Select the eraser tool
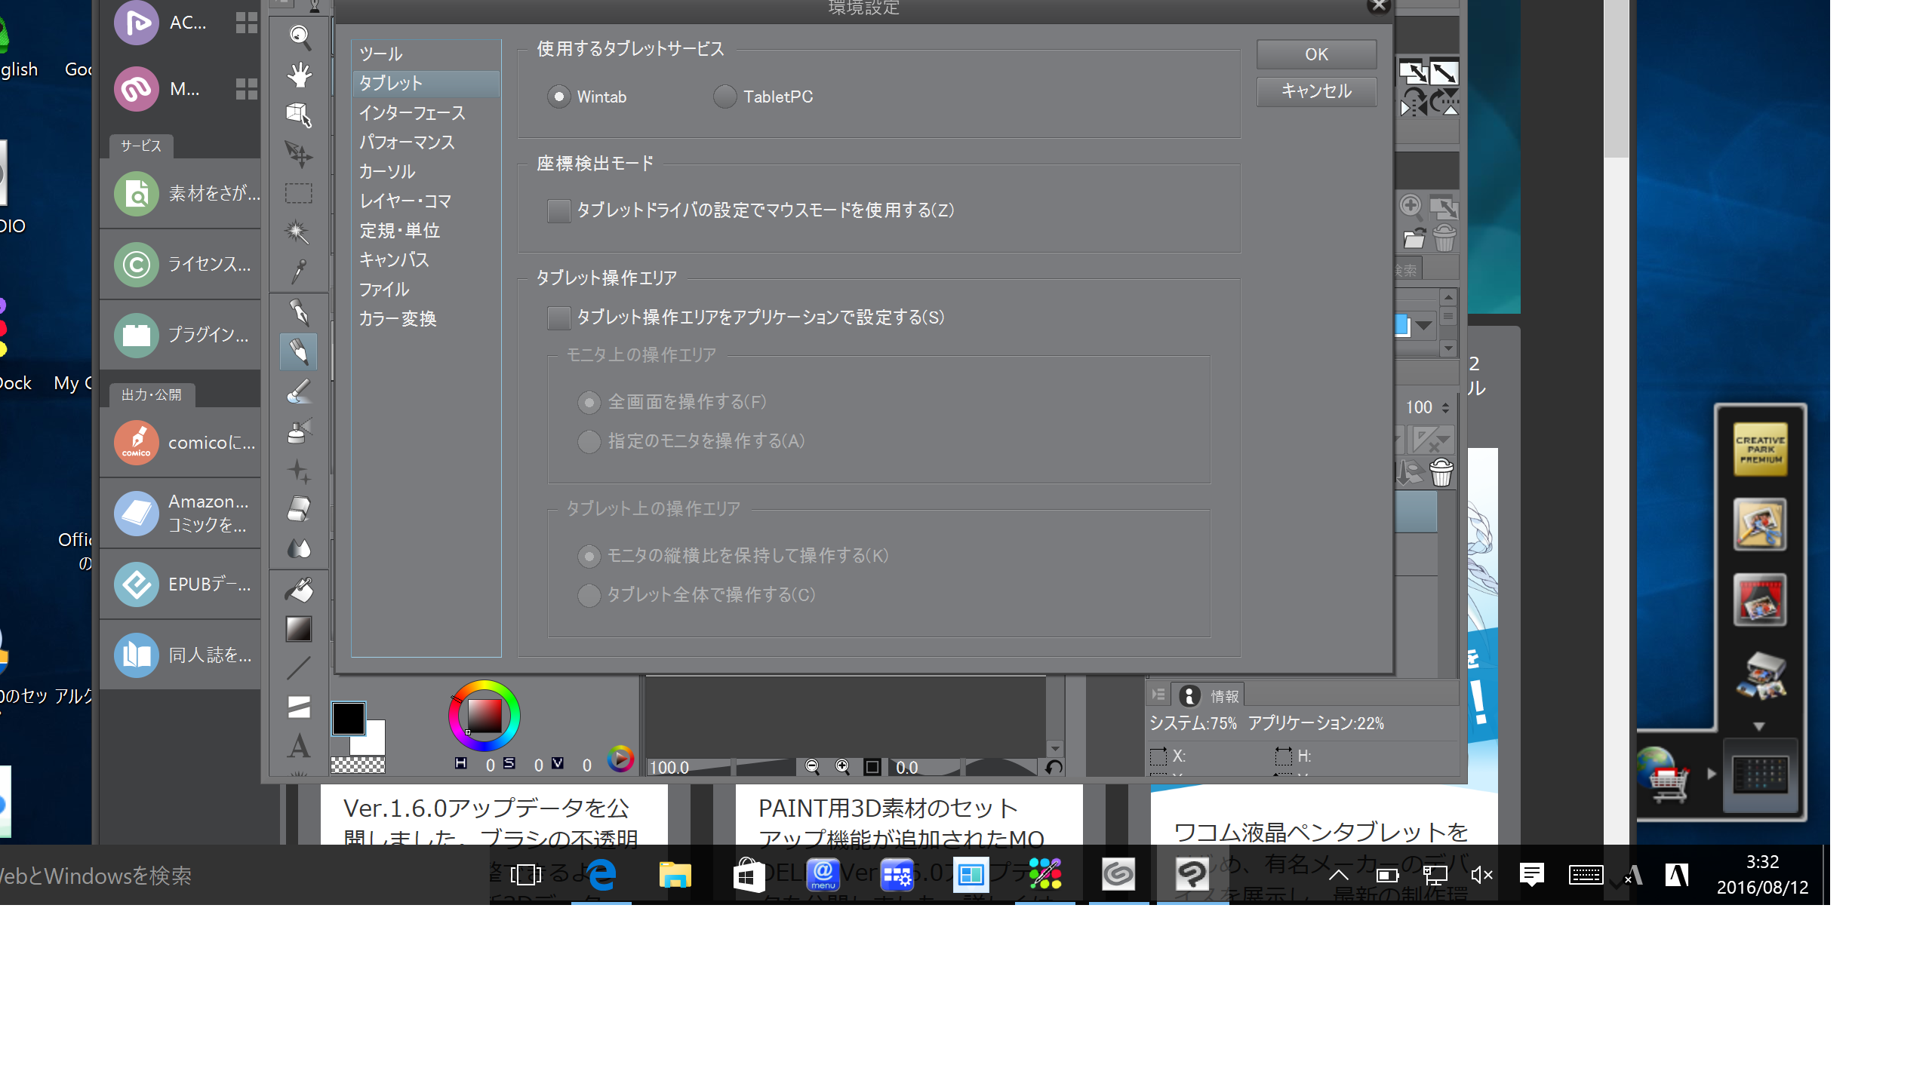The width and height of the screenshot is (1932, 1086). click(x=299, y=509)
